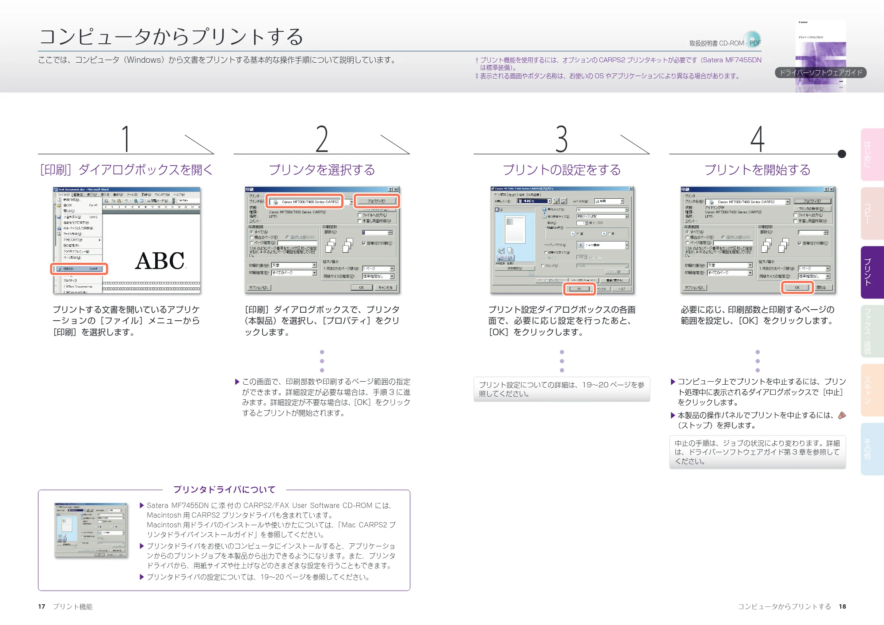Check 手差し両面印刷 in the step 2 print dialog
884x625 pixels.
click(359, 220)
